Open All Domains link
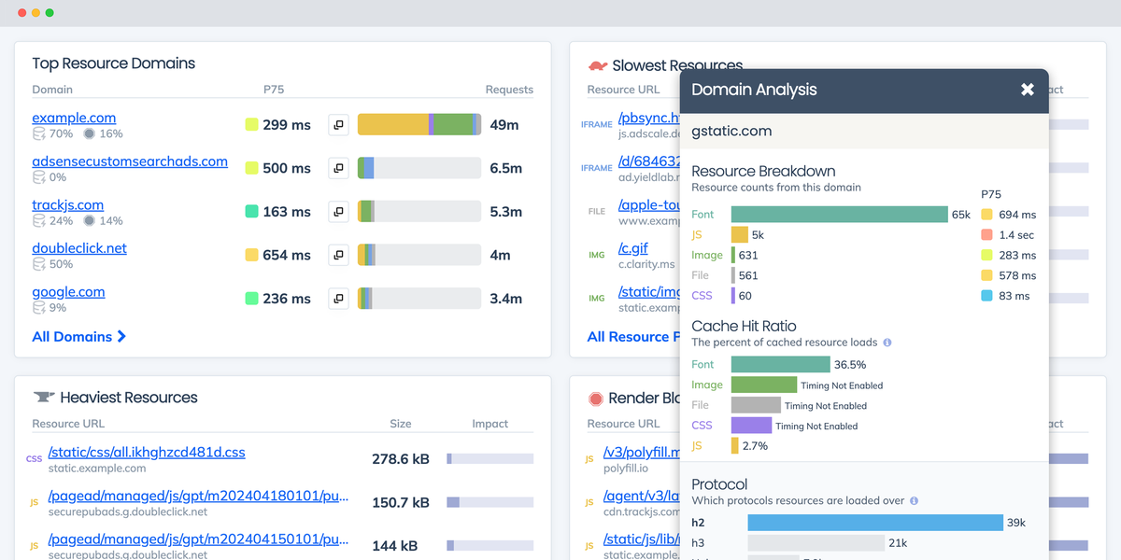The width and height of the screenshot is (1121, 560). pos(79,336)
